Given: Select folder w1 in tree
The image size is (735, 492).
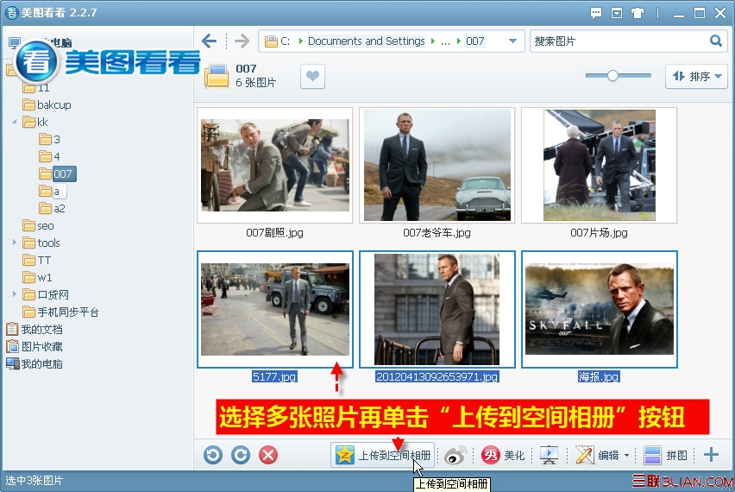Looking at the screenshot, I should coord(37,277).
